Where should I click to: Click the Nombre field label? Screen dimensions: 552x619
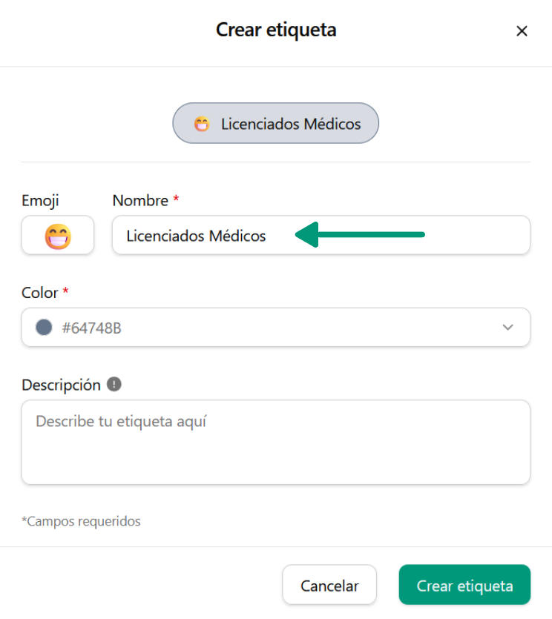(140, 200)
